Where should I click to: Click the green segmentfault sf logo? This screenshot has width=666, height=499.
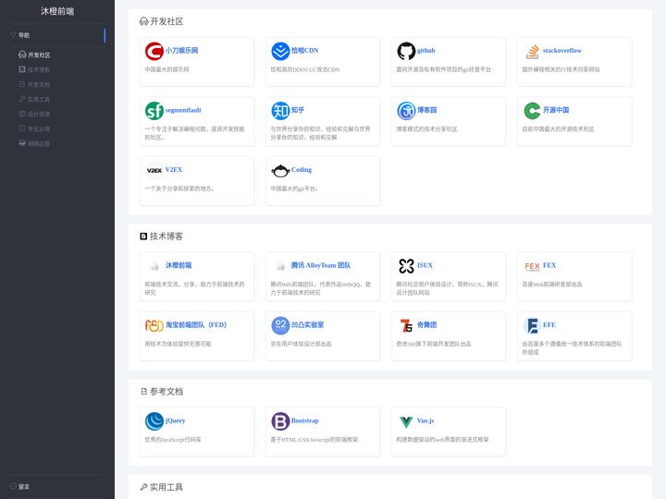[154, 111]
